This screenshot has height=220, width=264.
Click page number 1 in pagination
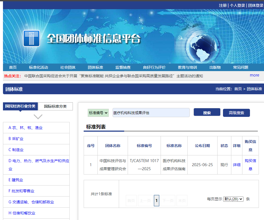[157, 201]
